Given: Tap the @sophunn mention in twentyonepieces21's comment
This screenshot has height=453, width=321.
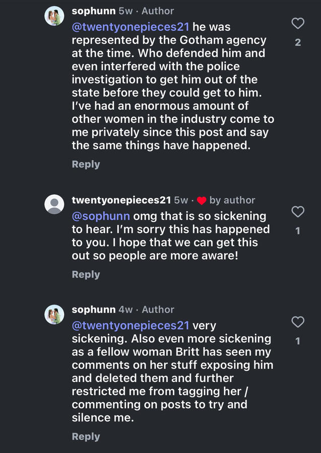Looking at the screenshot, I should (101, 216).
